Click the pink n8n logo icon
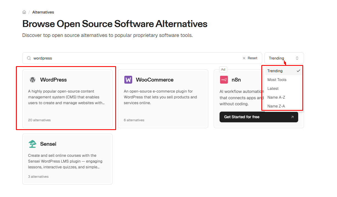Image resolution: width=337 pixels, height=197 pixels. [224, 80]
